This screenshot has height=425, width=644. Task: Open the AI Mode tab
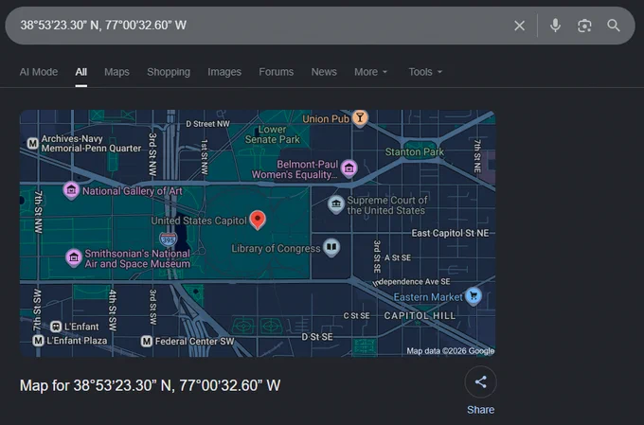tap(39, 72)
